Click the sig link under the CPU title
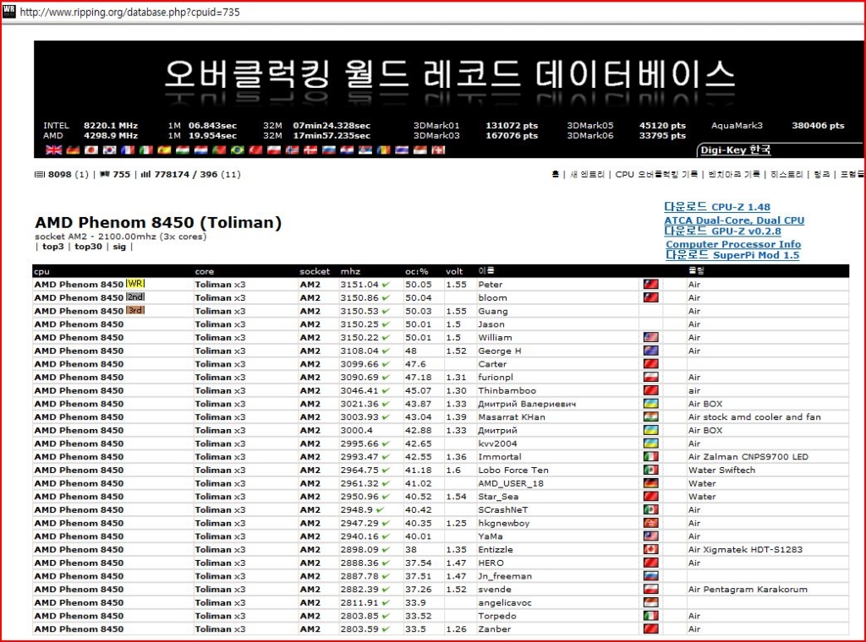This screenshot has height=642, width=866. click(x=119, y=247)
